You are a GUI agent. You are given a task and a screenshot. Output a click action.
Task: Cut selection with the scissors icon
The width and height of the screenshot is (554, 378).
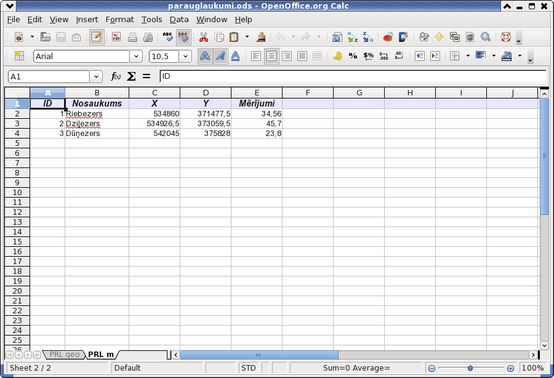(x=204, y=37)
